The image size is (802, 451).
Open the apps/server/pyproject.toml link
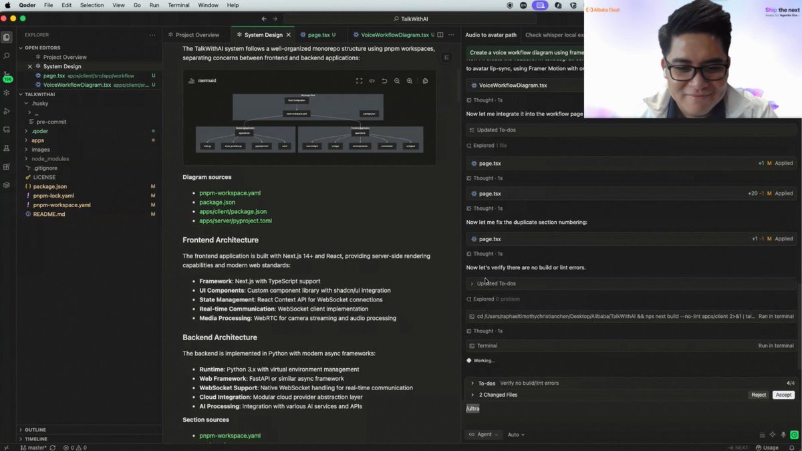click(235, 220)
